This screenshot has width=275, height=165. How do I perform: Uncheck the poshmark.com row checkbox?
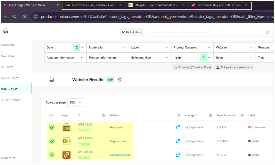[x=52, y=155]
